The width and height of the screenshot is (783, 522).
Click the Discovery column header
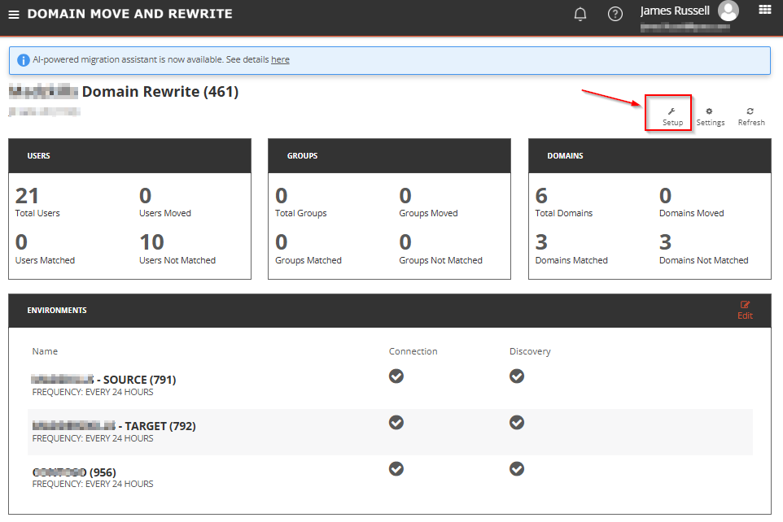[530, 351]
